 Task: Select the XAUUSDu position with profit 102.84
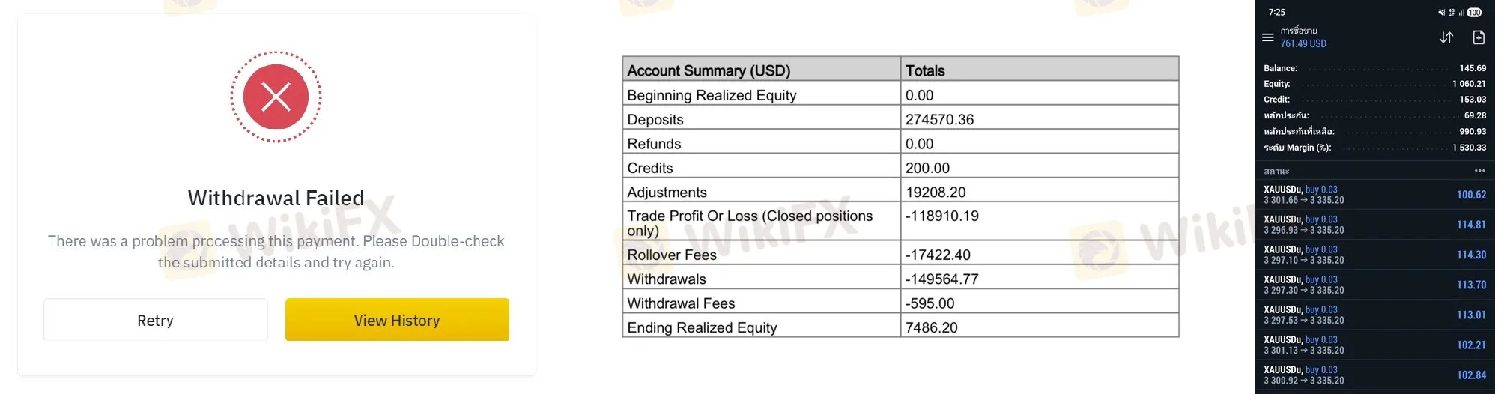[x=1375, y=375]
